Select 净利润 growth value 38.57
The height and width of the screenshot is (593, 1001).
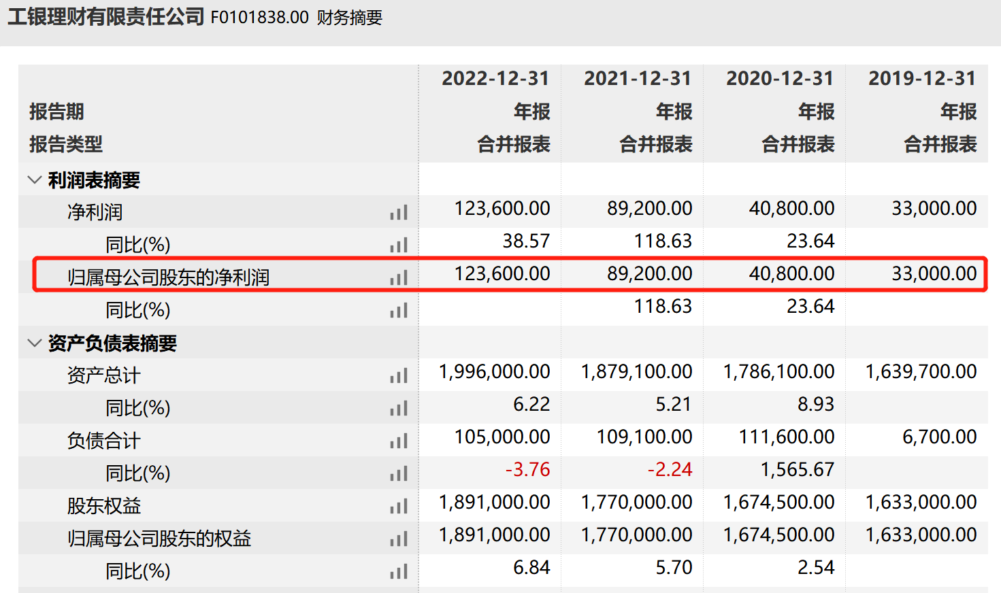tap(526, 241)
